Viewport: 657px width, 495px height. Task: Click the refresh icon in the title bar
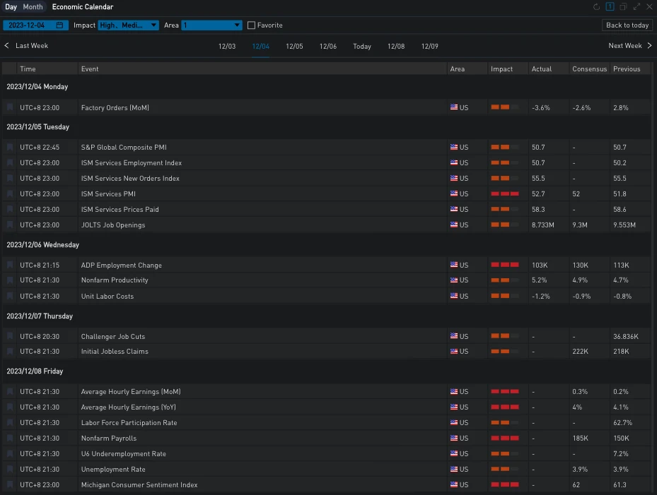pos(596,7)
